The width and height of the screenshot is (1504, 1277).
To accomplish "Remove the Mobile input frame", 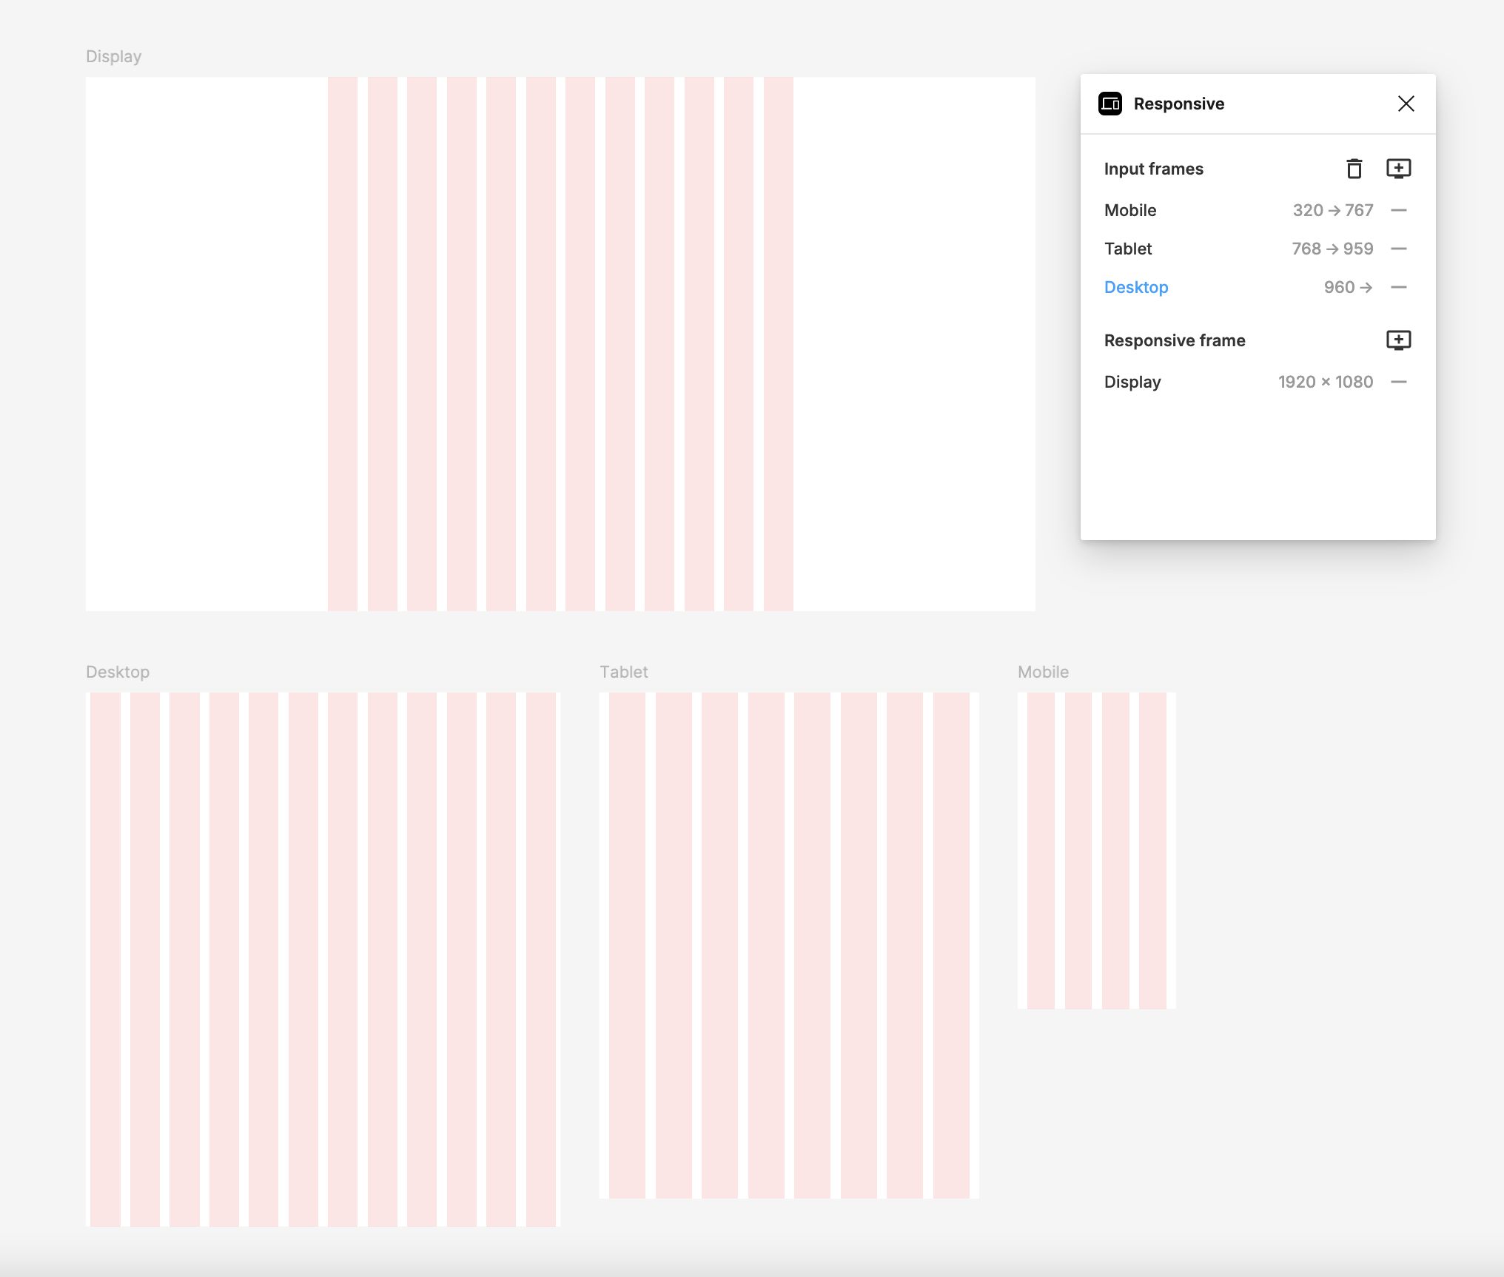I will 1398,210.
